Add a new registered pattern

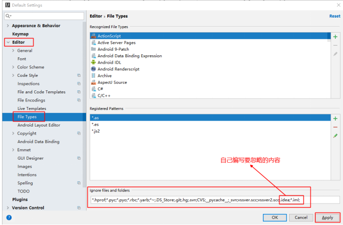tap(335, 119)
